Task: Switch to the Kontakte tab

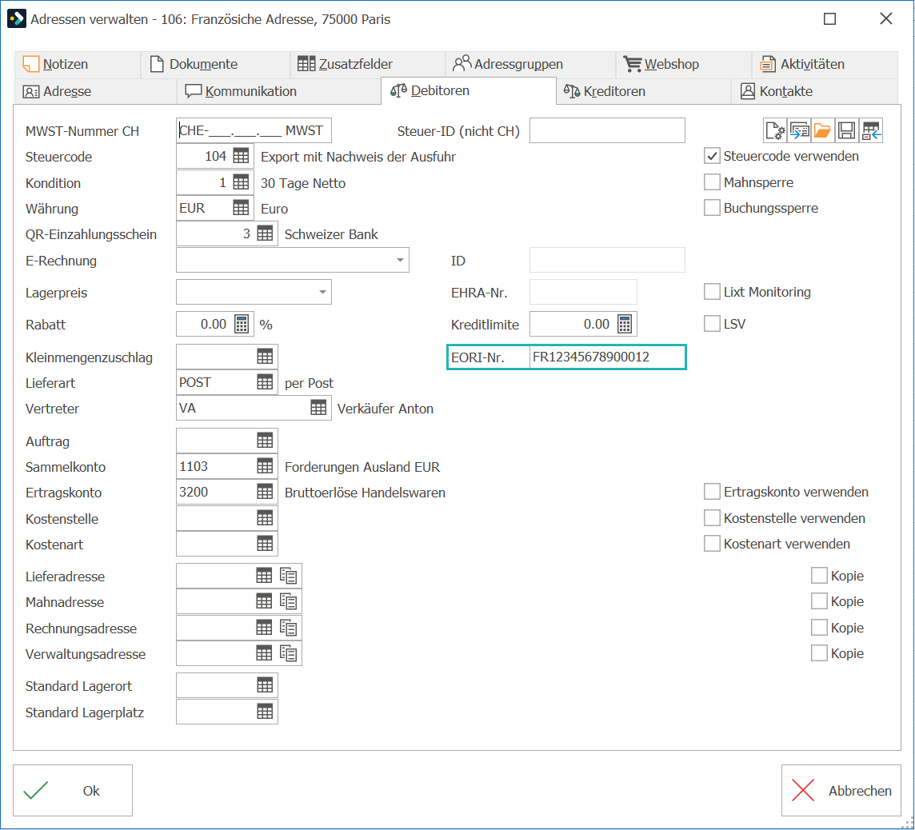Action: click(815, 92)
